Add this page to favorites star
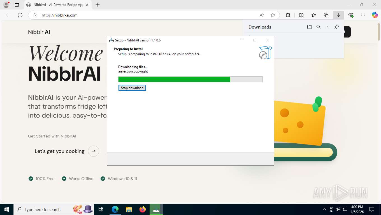 pos(273,15)
